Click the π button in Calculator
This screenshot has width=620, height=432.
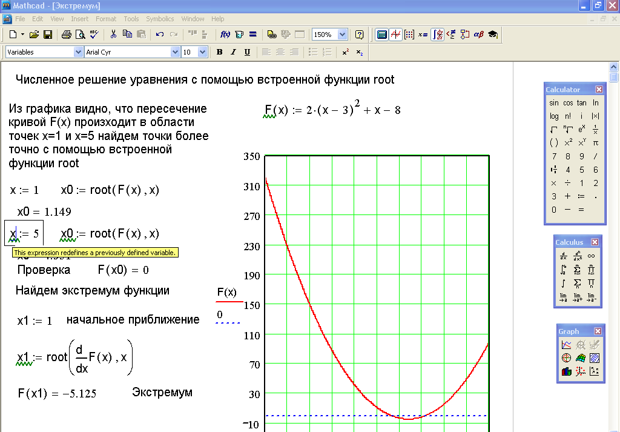pos(596,143)
